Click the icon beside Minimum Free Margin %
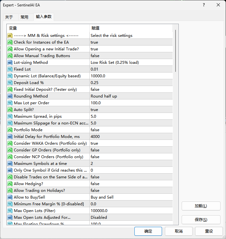This screenshot has width=226, height=239. (10, 204)
